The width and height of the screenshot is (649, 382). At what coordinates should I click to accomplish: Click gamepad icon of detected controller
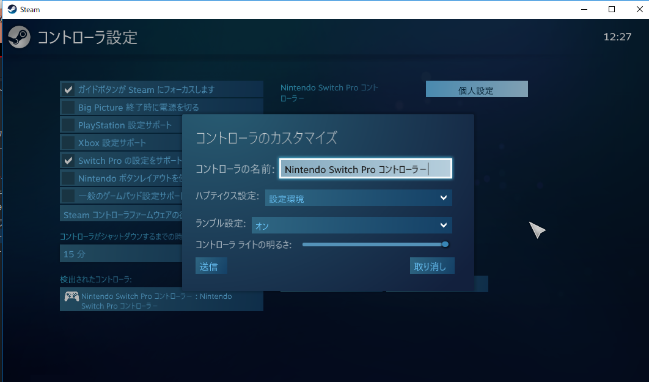pyautogui.click(x=71, y=296)
